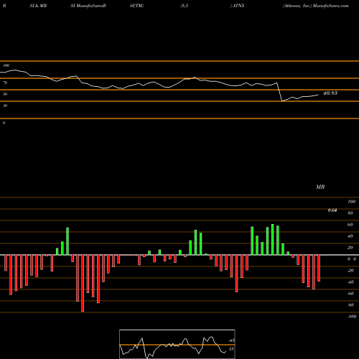Screen dimensions: 359x359
Task: Click the 0.64 MR value label
Action: 332,210
